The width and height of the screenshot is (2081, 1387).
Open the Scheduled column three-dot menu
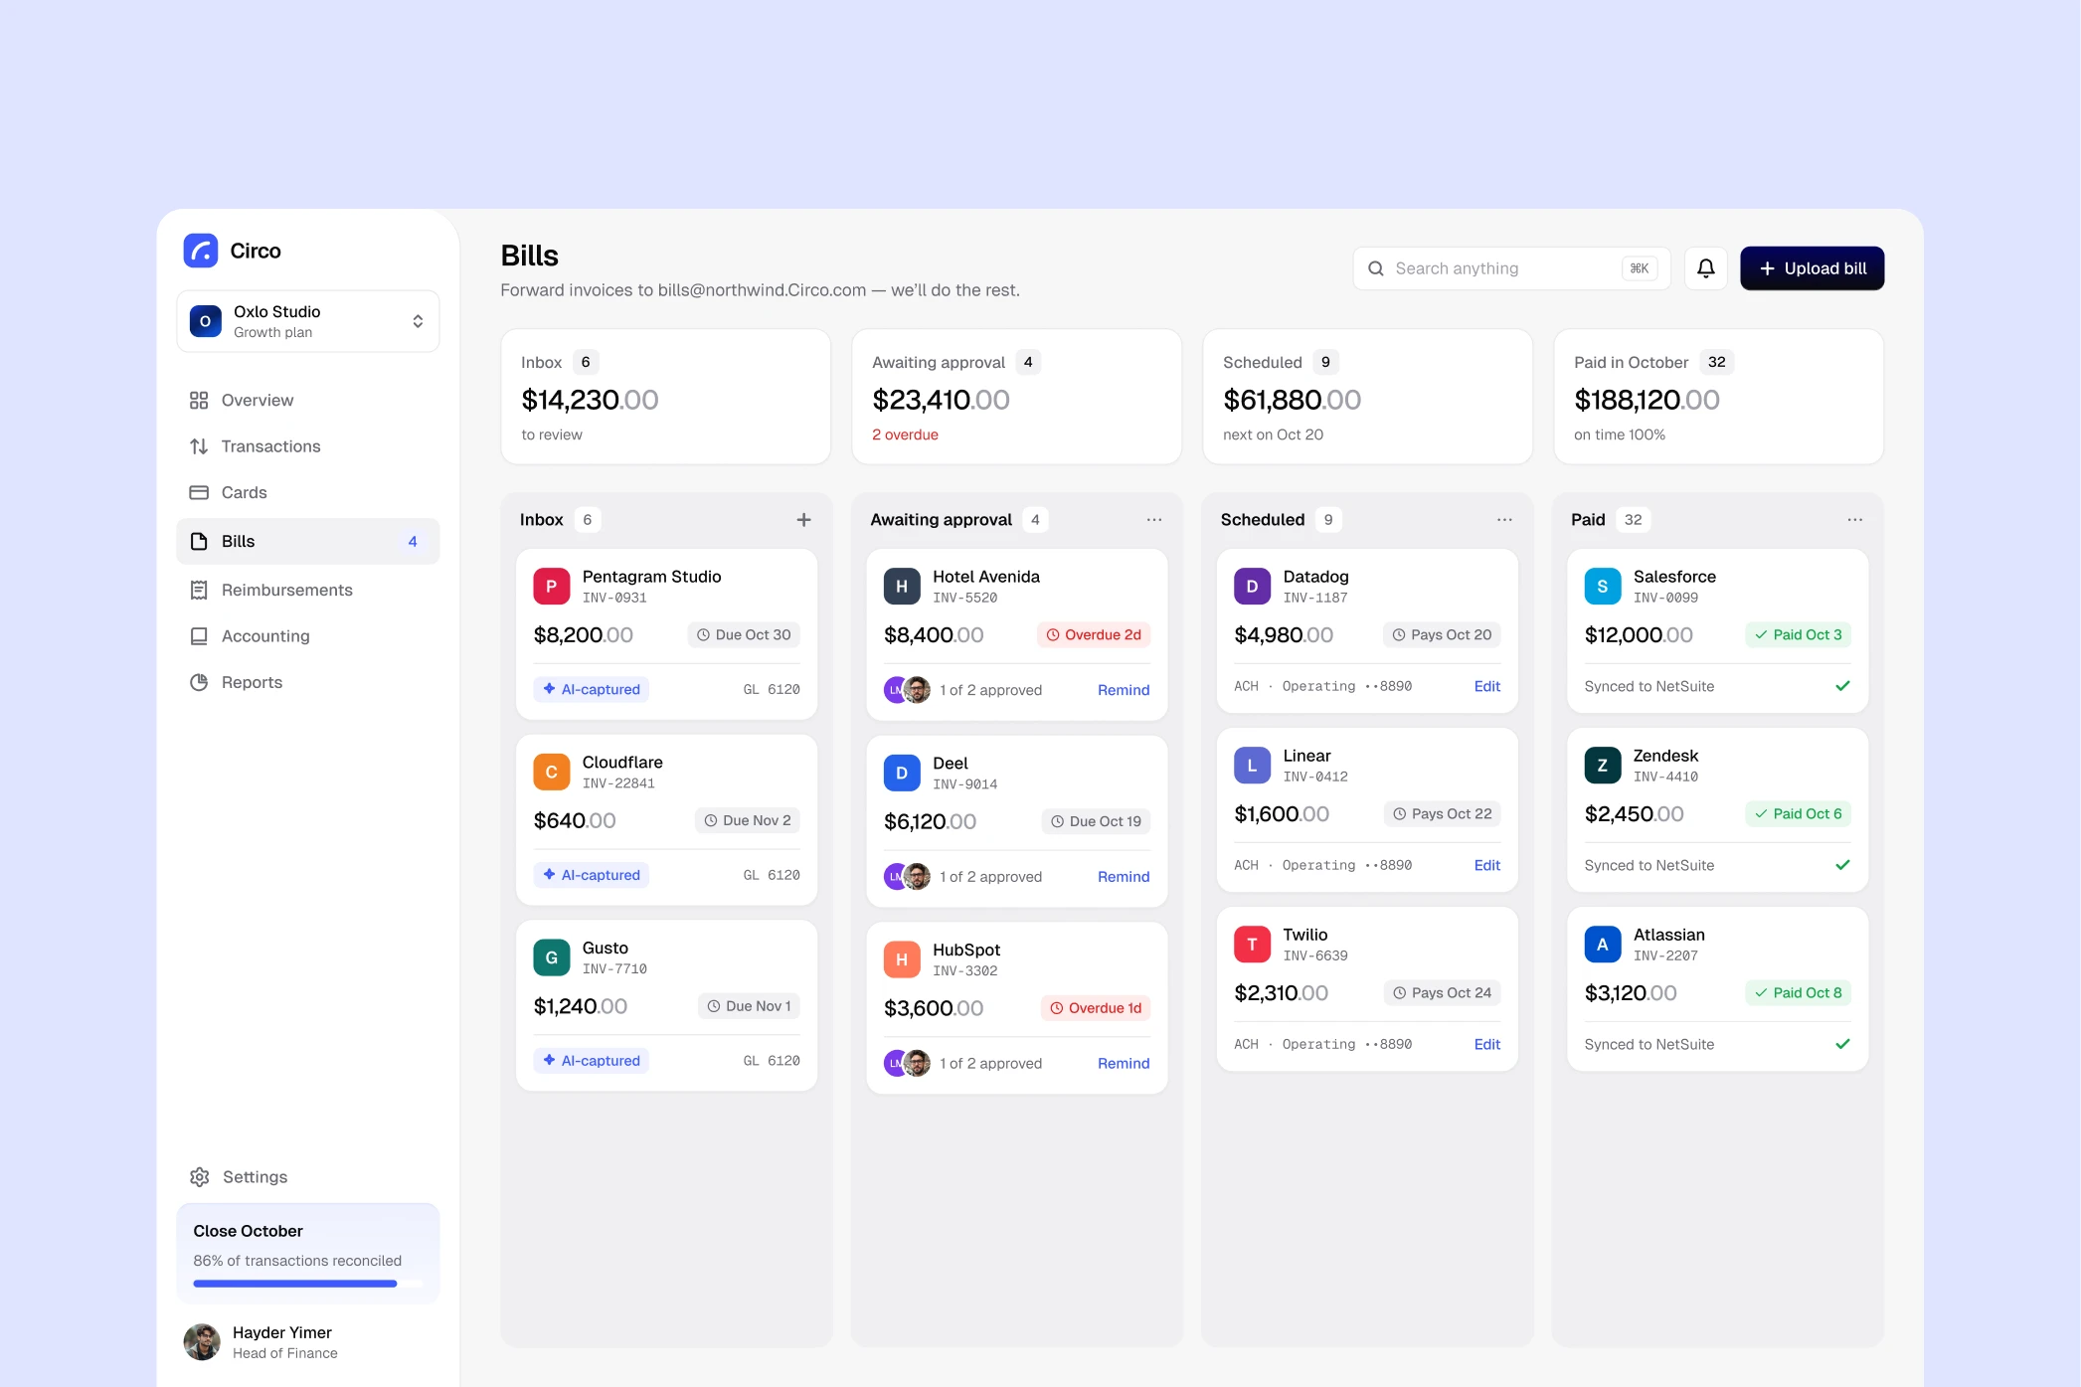[1504, 519]
